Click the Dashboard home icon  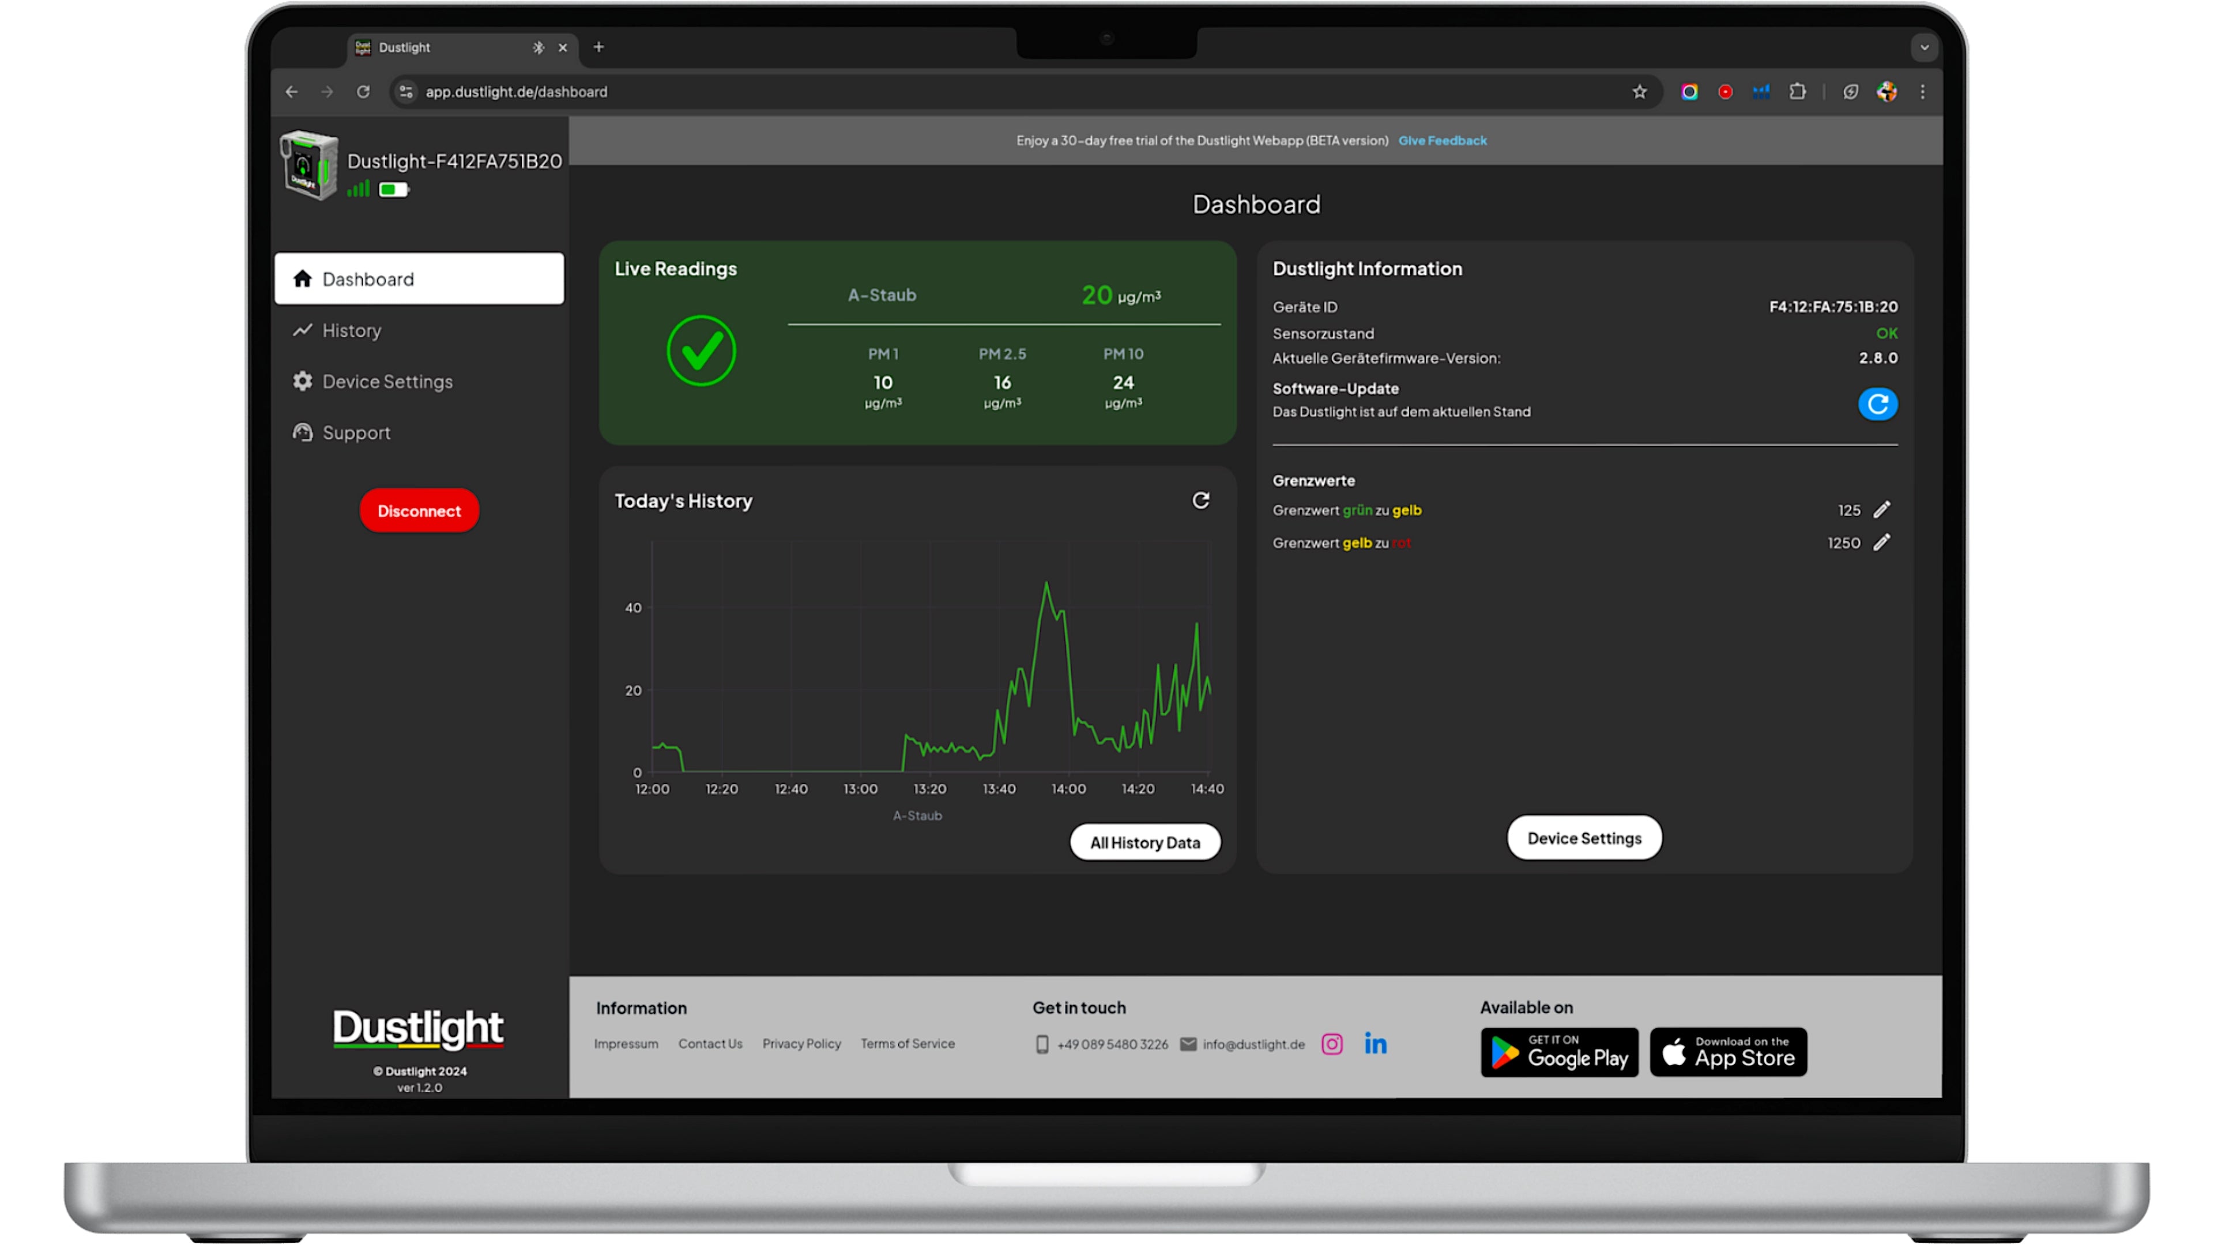(302, 278)
